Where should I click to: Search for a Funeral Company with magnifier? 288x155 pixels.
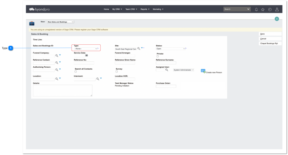coord(57,56)
